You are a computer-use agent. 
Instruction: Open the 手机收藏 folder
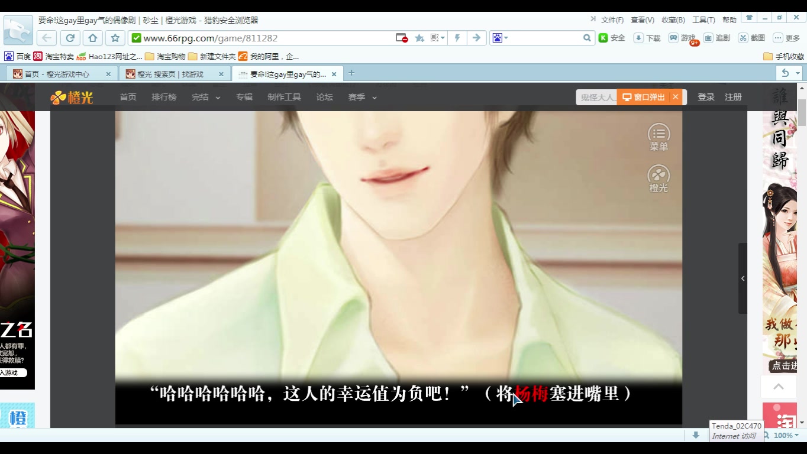pyautogui.click(x=784, y=57)
